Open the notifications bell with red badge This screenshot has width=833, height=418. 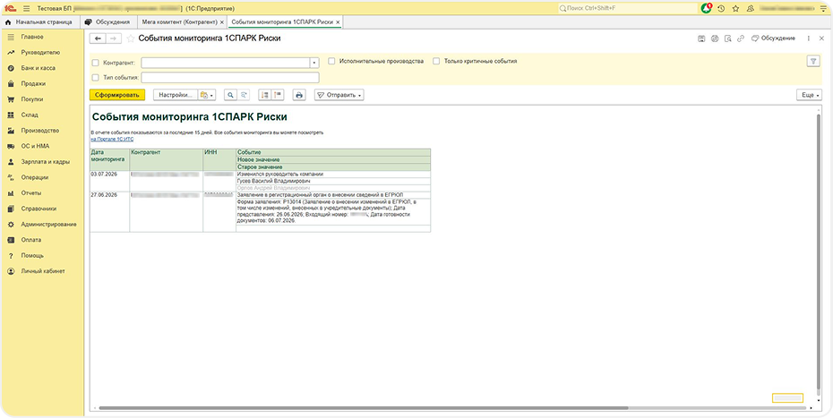point(706,8)
